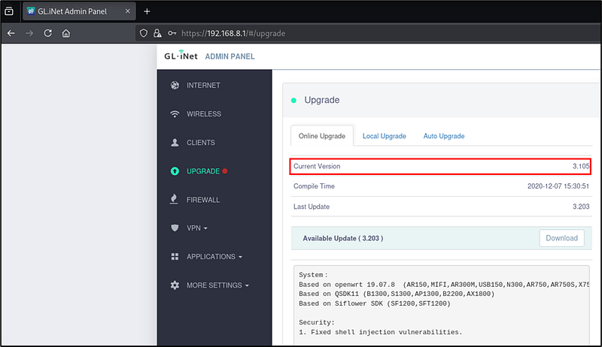
Task: Click the Compile Time label
Action: 314,186
